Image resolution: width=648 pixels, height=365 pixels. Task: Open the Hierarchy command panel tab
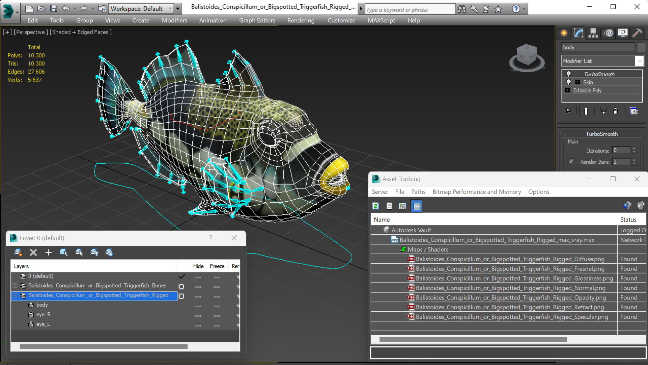tap(593, 33)
